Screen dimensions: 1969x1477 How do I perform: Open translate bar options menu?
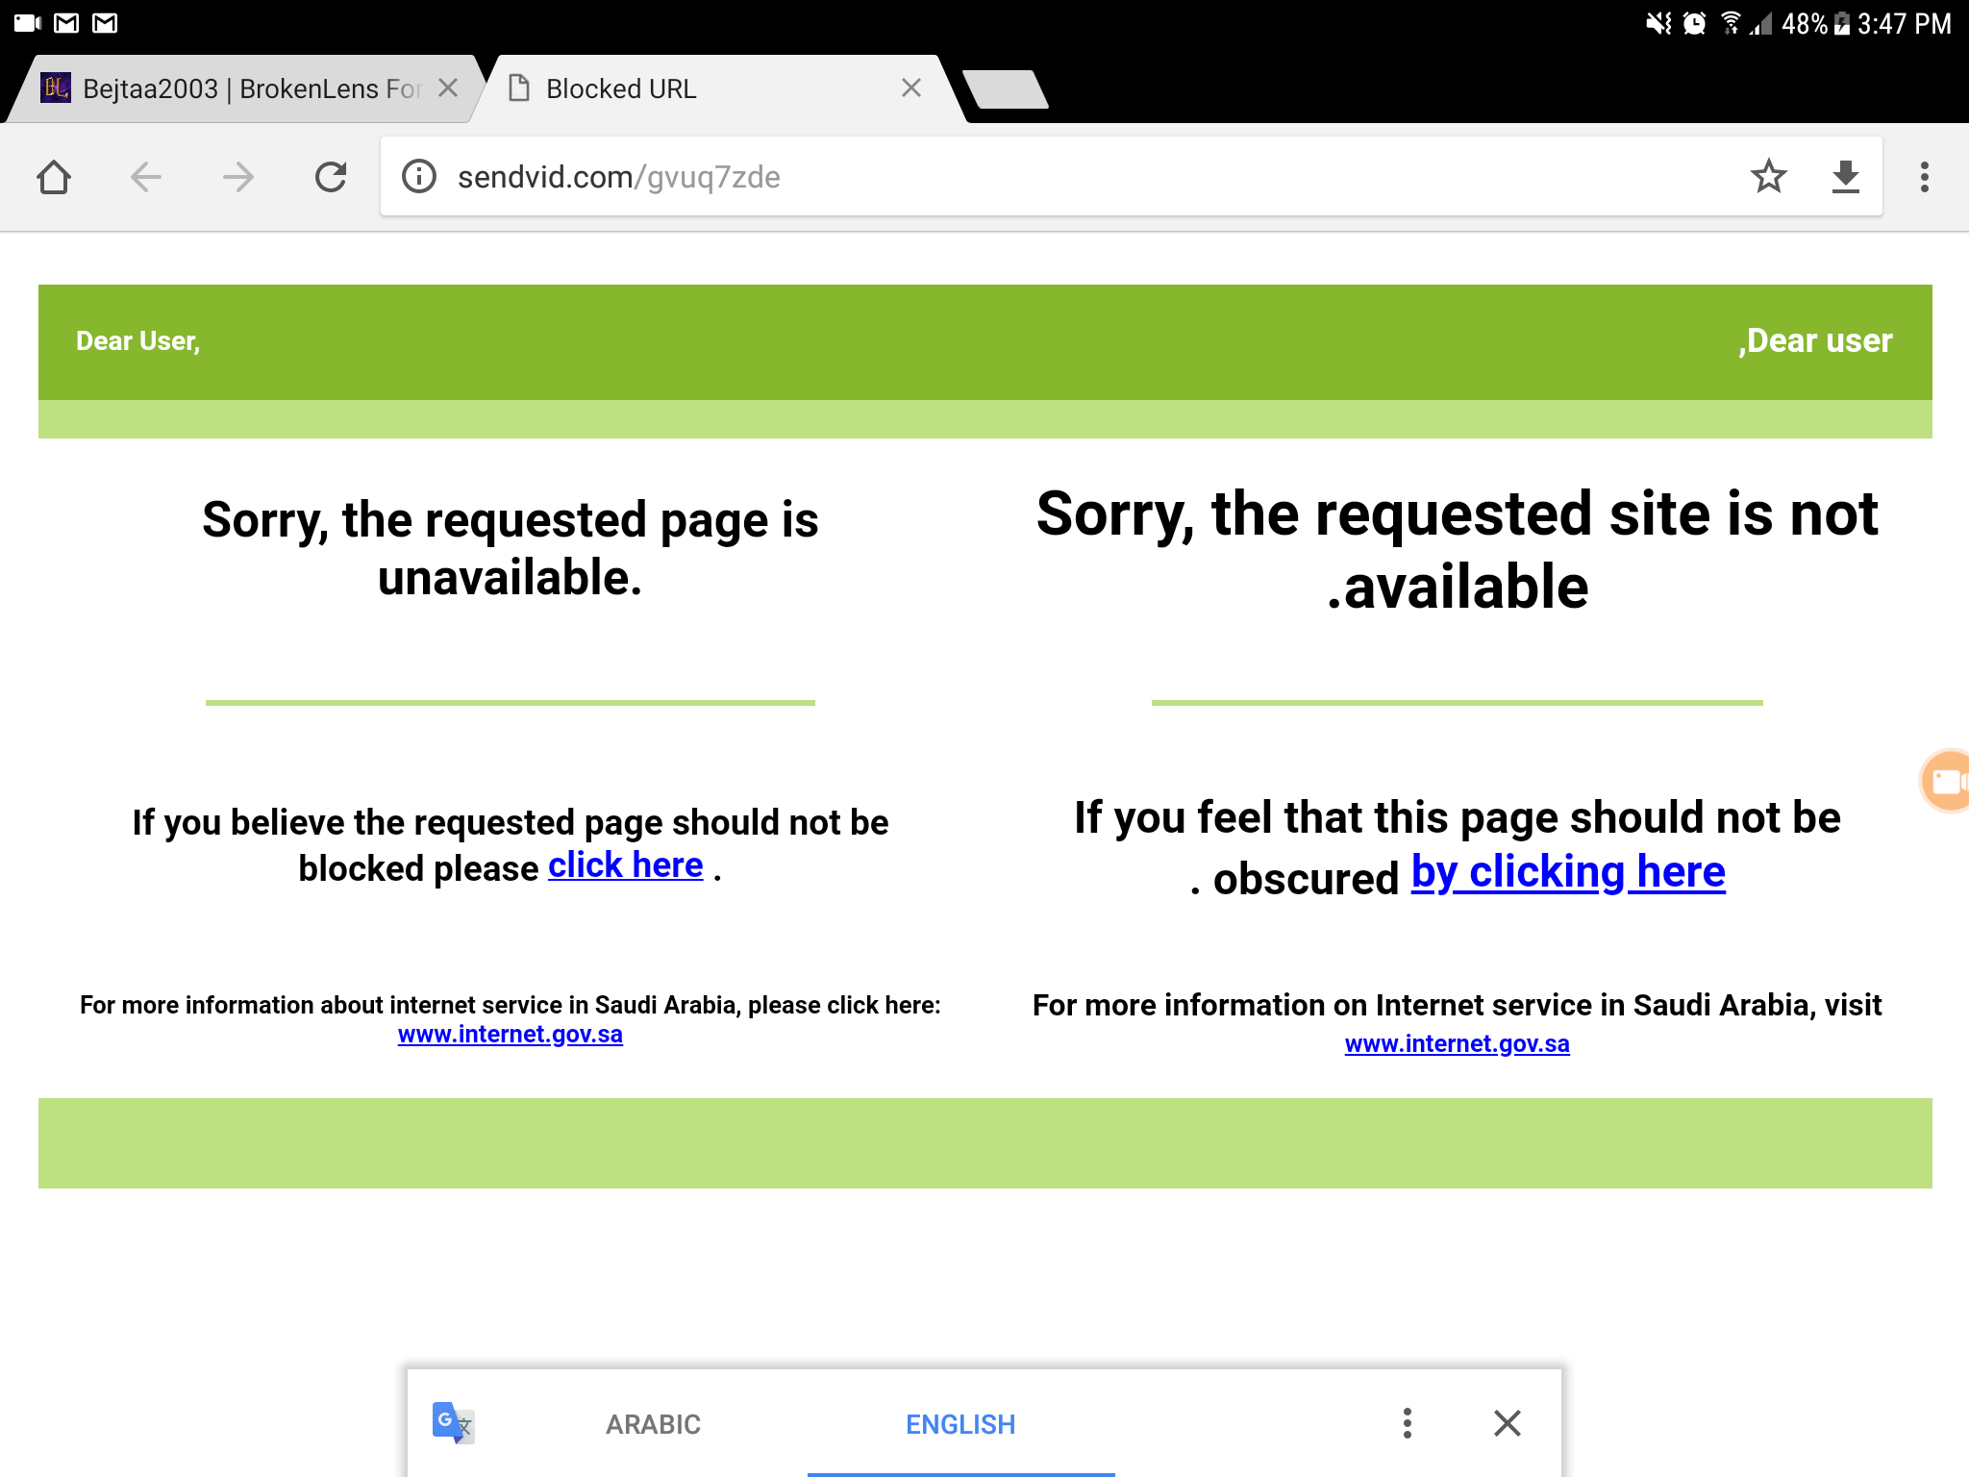(1408, 1423)
